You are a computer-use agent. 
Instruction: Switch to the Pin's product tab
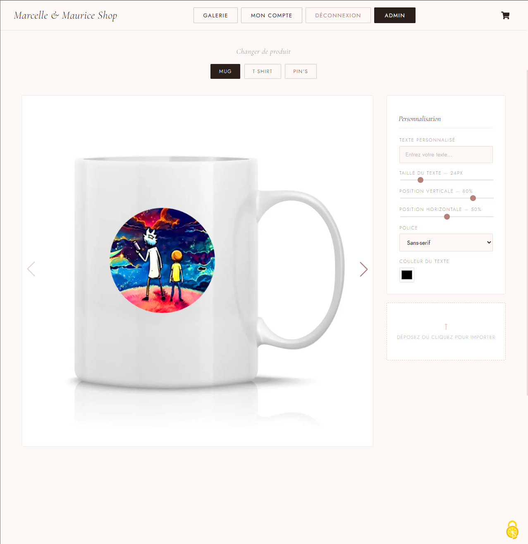point(301,71)
